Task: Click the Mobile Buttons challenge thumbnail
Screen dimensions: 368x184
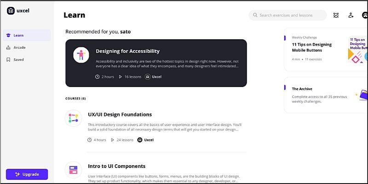Action: click(x=358, y=50)
